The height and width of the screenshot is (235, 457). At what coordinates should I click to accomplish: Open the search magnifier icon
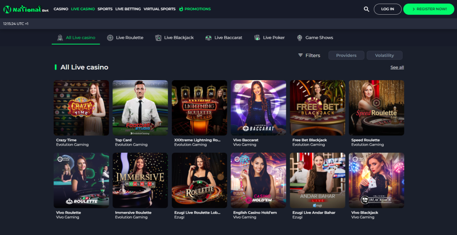(x=366, y=9)
